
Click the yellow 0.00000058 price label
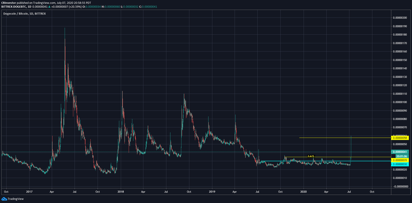click(400, 137)
